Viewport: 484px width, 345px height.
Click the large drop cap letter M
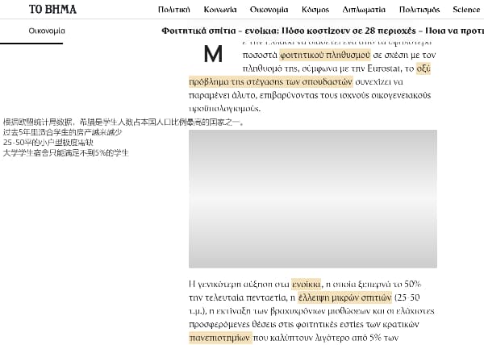[212, 55]
